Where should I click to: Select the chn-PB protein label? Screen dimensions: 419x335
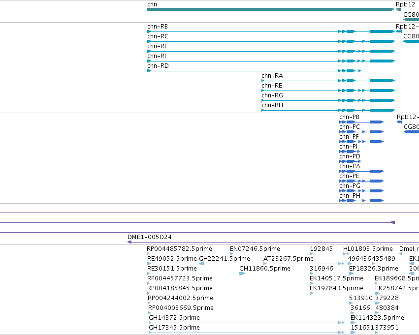(x=349, y=117)
